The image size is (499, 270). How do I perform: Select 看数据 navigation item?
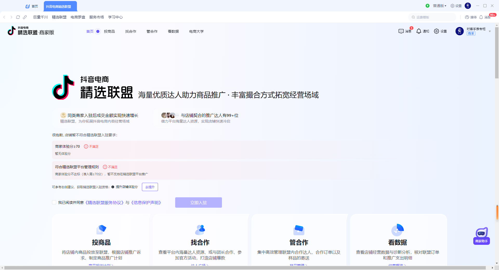pos(173,31)
